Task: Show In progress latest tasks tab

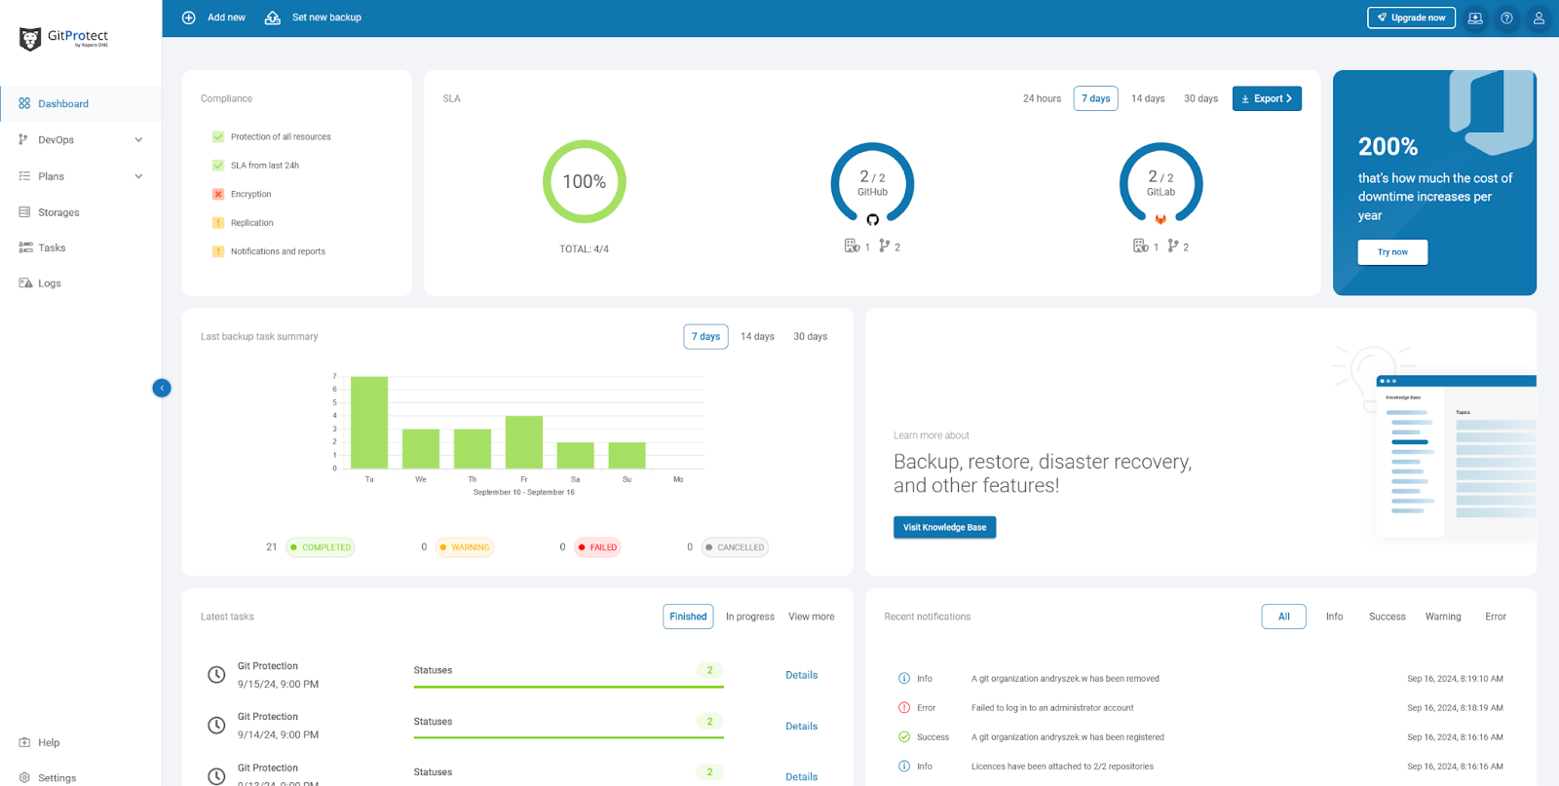Action: point(749,617)
